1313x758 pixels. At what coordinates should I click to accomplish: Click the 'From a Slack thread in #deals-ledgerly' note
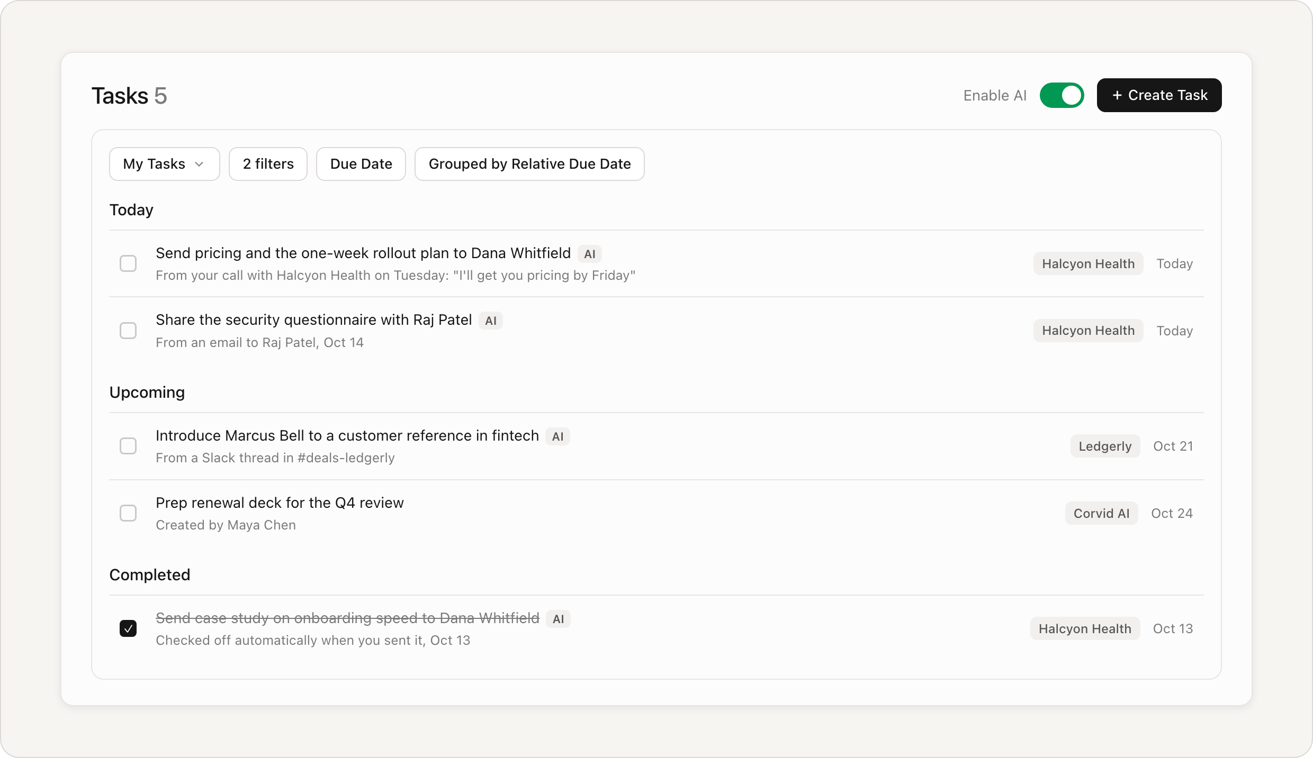(275, 458)
